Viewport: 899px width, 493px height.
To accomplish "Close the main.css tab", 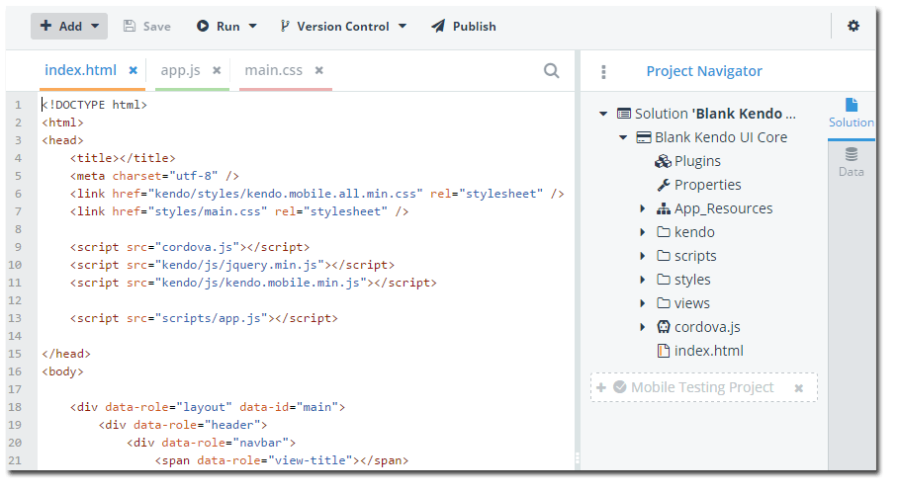I will click(x=319, y=70).
